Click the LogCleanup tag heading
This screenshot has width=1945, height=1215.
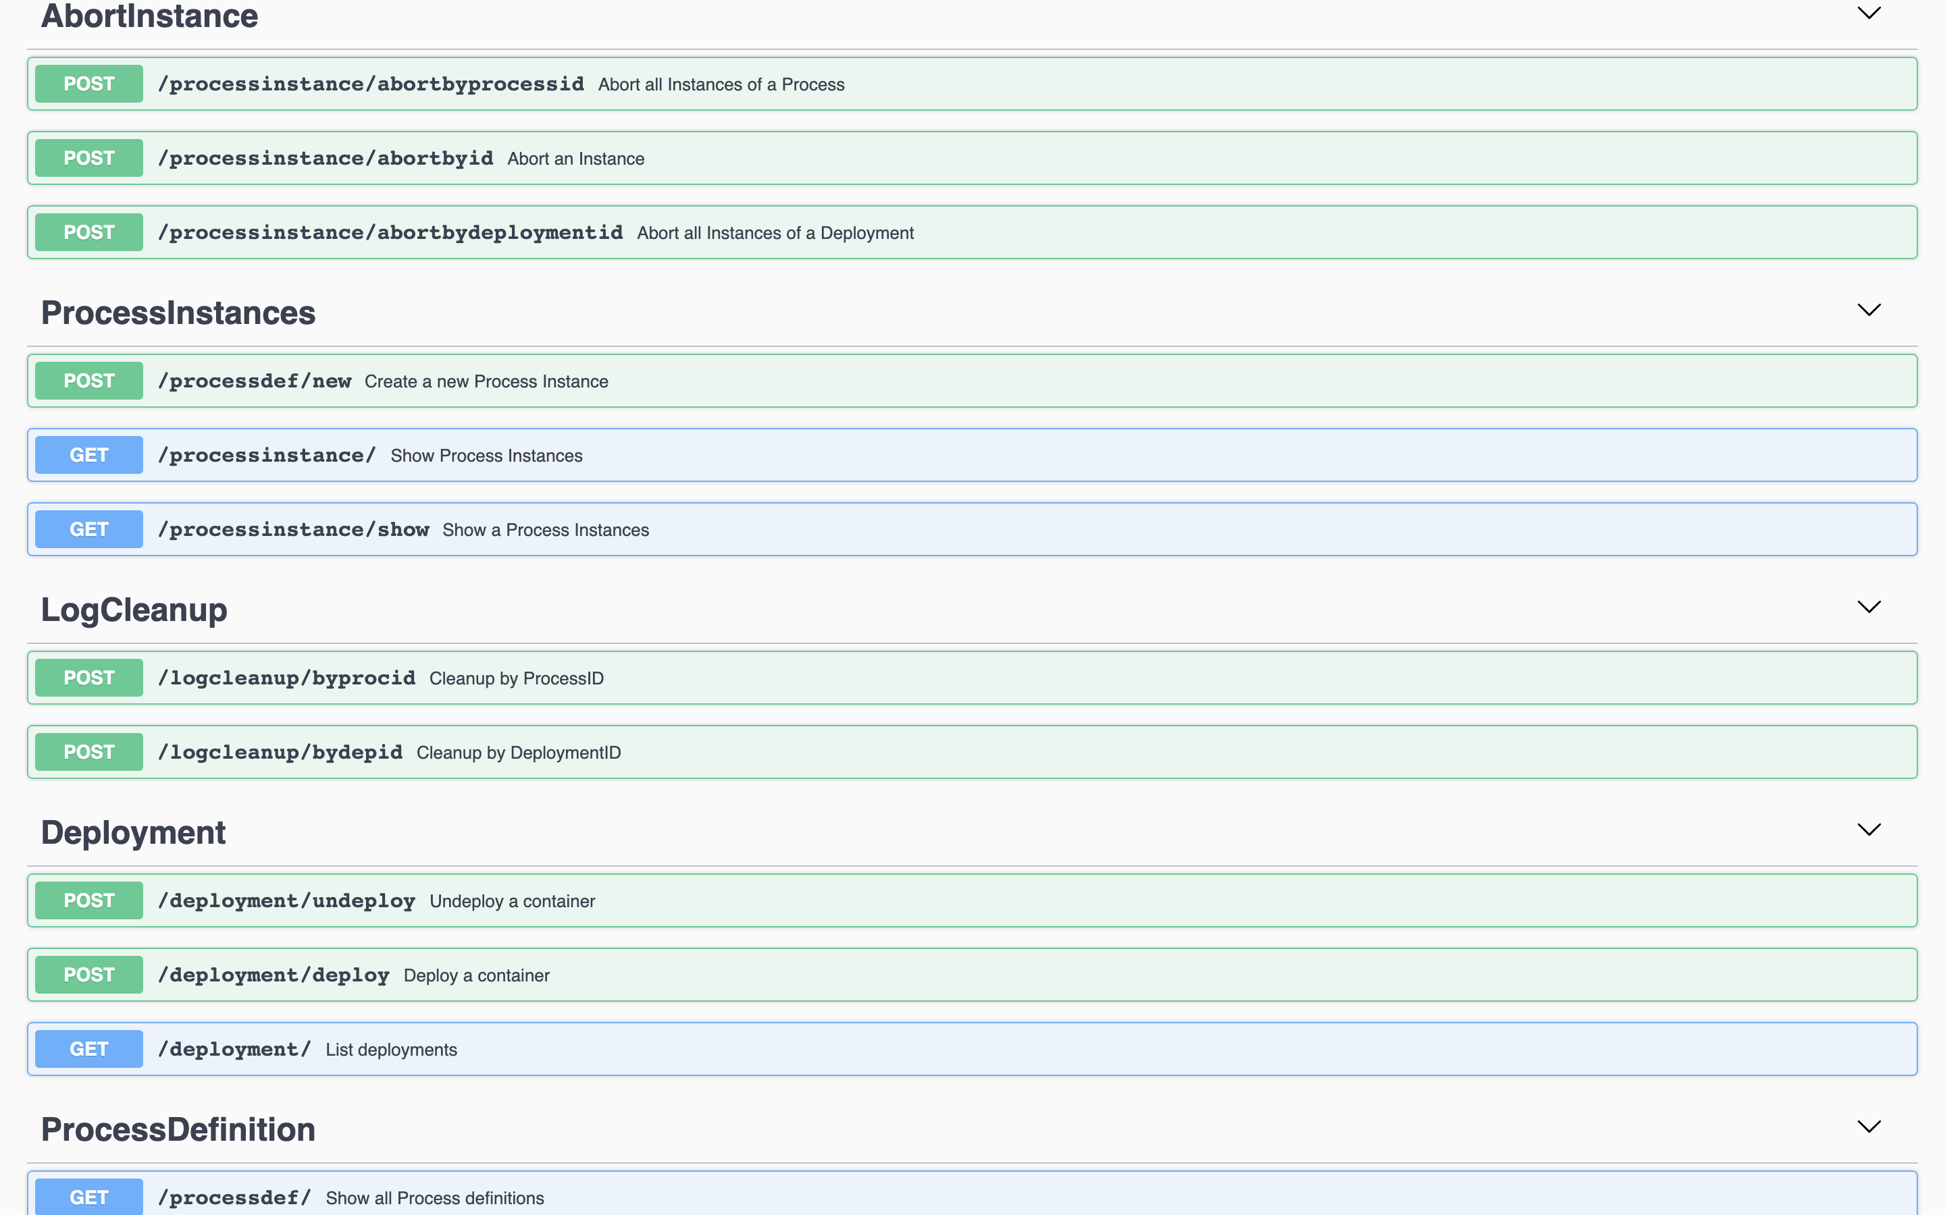click(134, 610)
